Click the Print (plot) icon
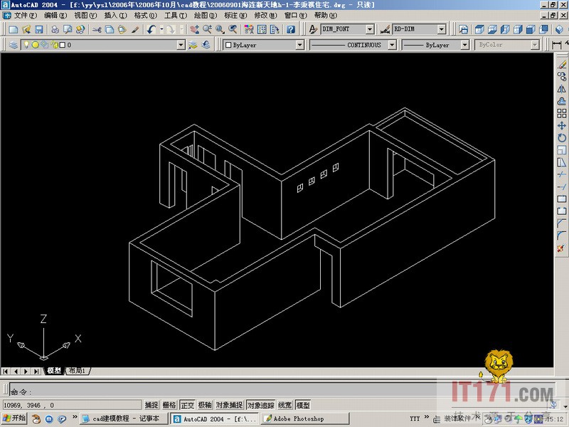 pos(55,29)
